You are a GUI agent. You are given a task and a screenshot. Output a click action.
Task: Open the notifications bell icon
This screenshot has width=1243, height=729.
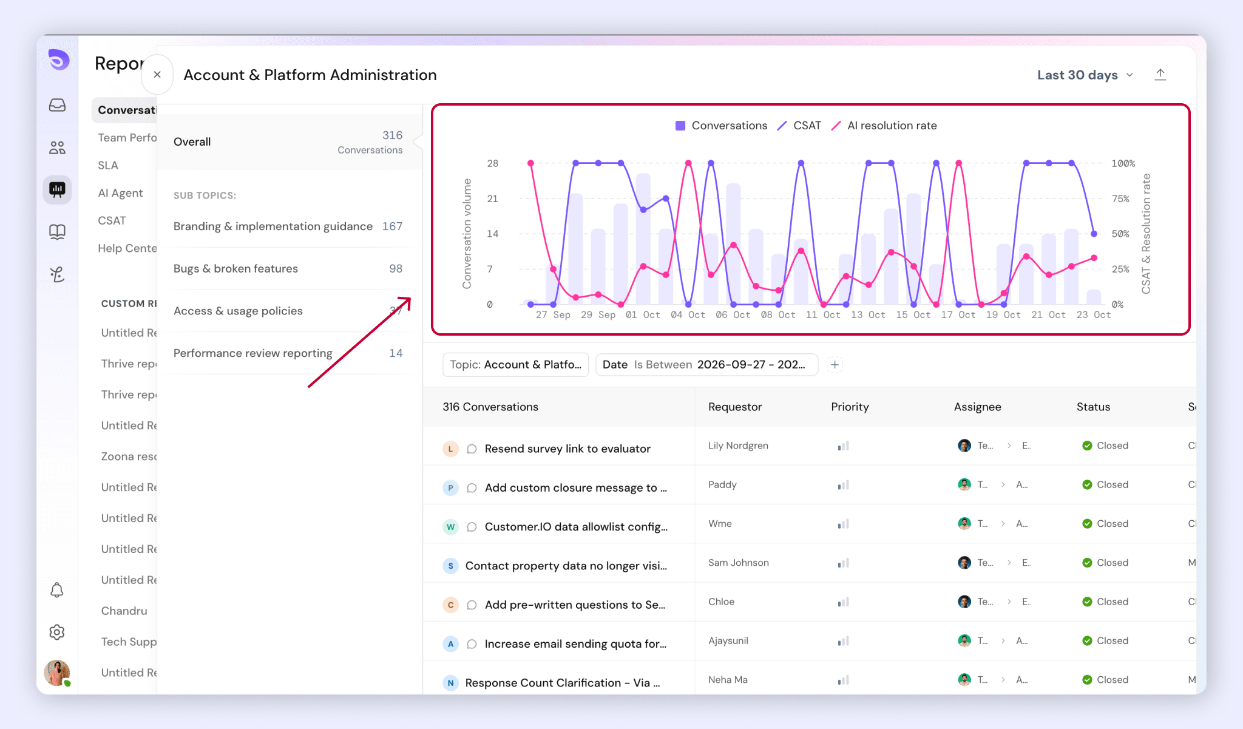(x=57, y=590)
